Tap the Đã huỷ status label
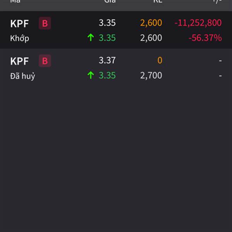Image resolution: width=232 pixels, height=232 pixels. click(x=23, y=76)
